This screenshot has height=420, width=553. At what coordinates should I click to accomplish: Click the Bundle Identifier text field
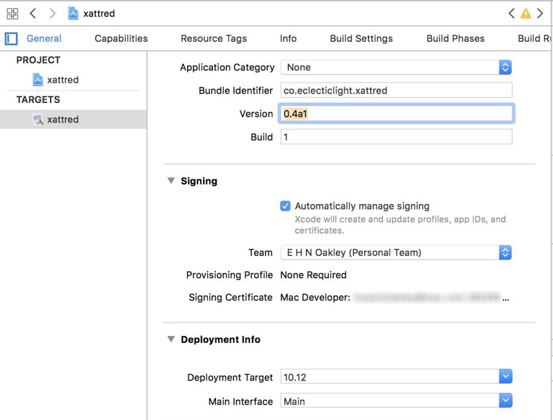pos(396,91)
